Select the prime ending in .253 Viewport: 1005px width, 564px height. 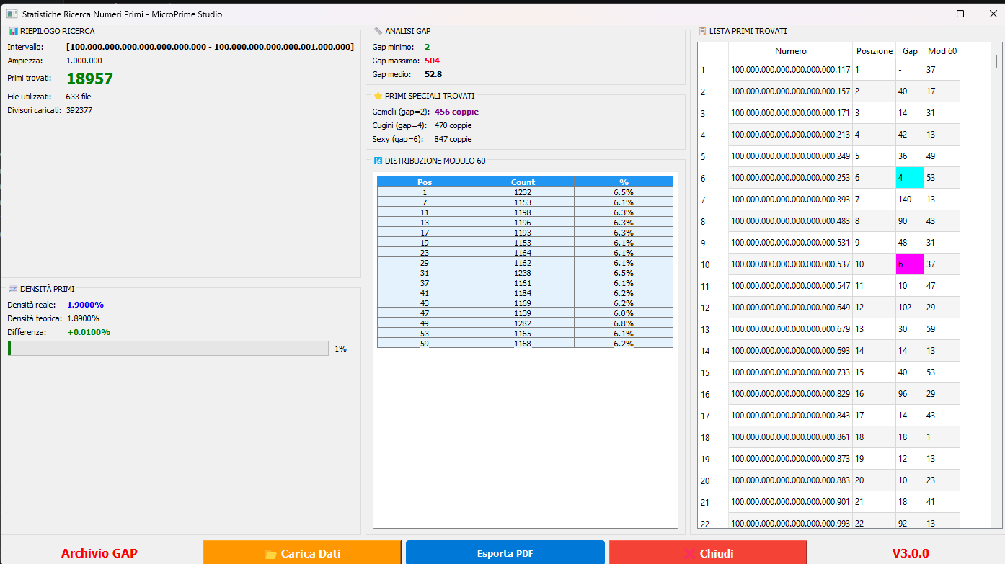point(791,178)
